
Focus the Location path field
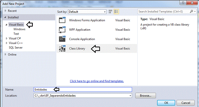[x=83, y=96]
